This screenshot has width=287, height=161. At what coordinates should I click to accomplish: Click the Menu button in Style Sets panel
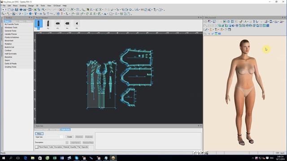point(39,134)
